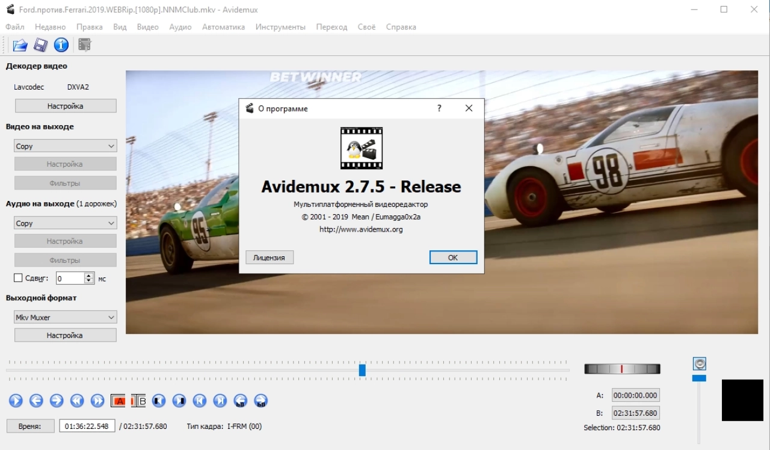Click the timeline position slider handle
This screenshot has height=450, width=770.
click(362, 370)
